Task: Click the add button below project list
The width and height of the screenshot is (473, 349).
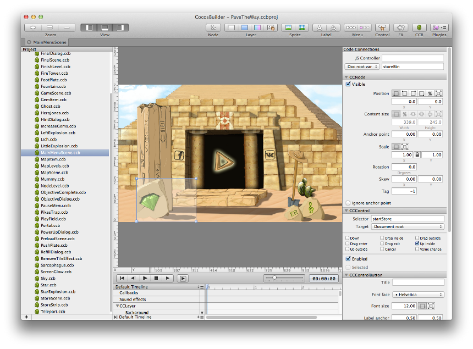Action: point(26,317)
